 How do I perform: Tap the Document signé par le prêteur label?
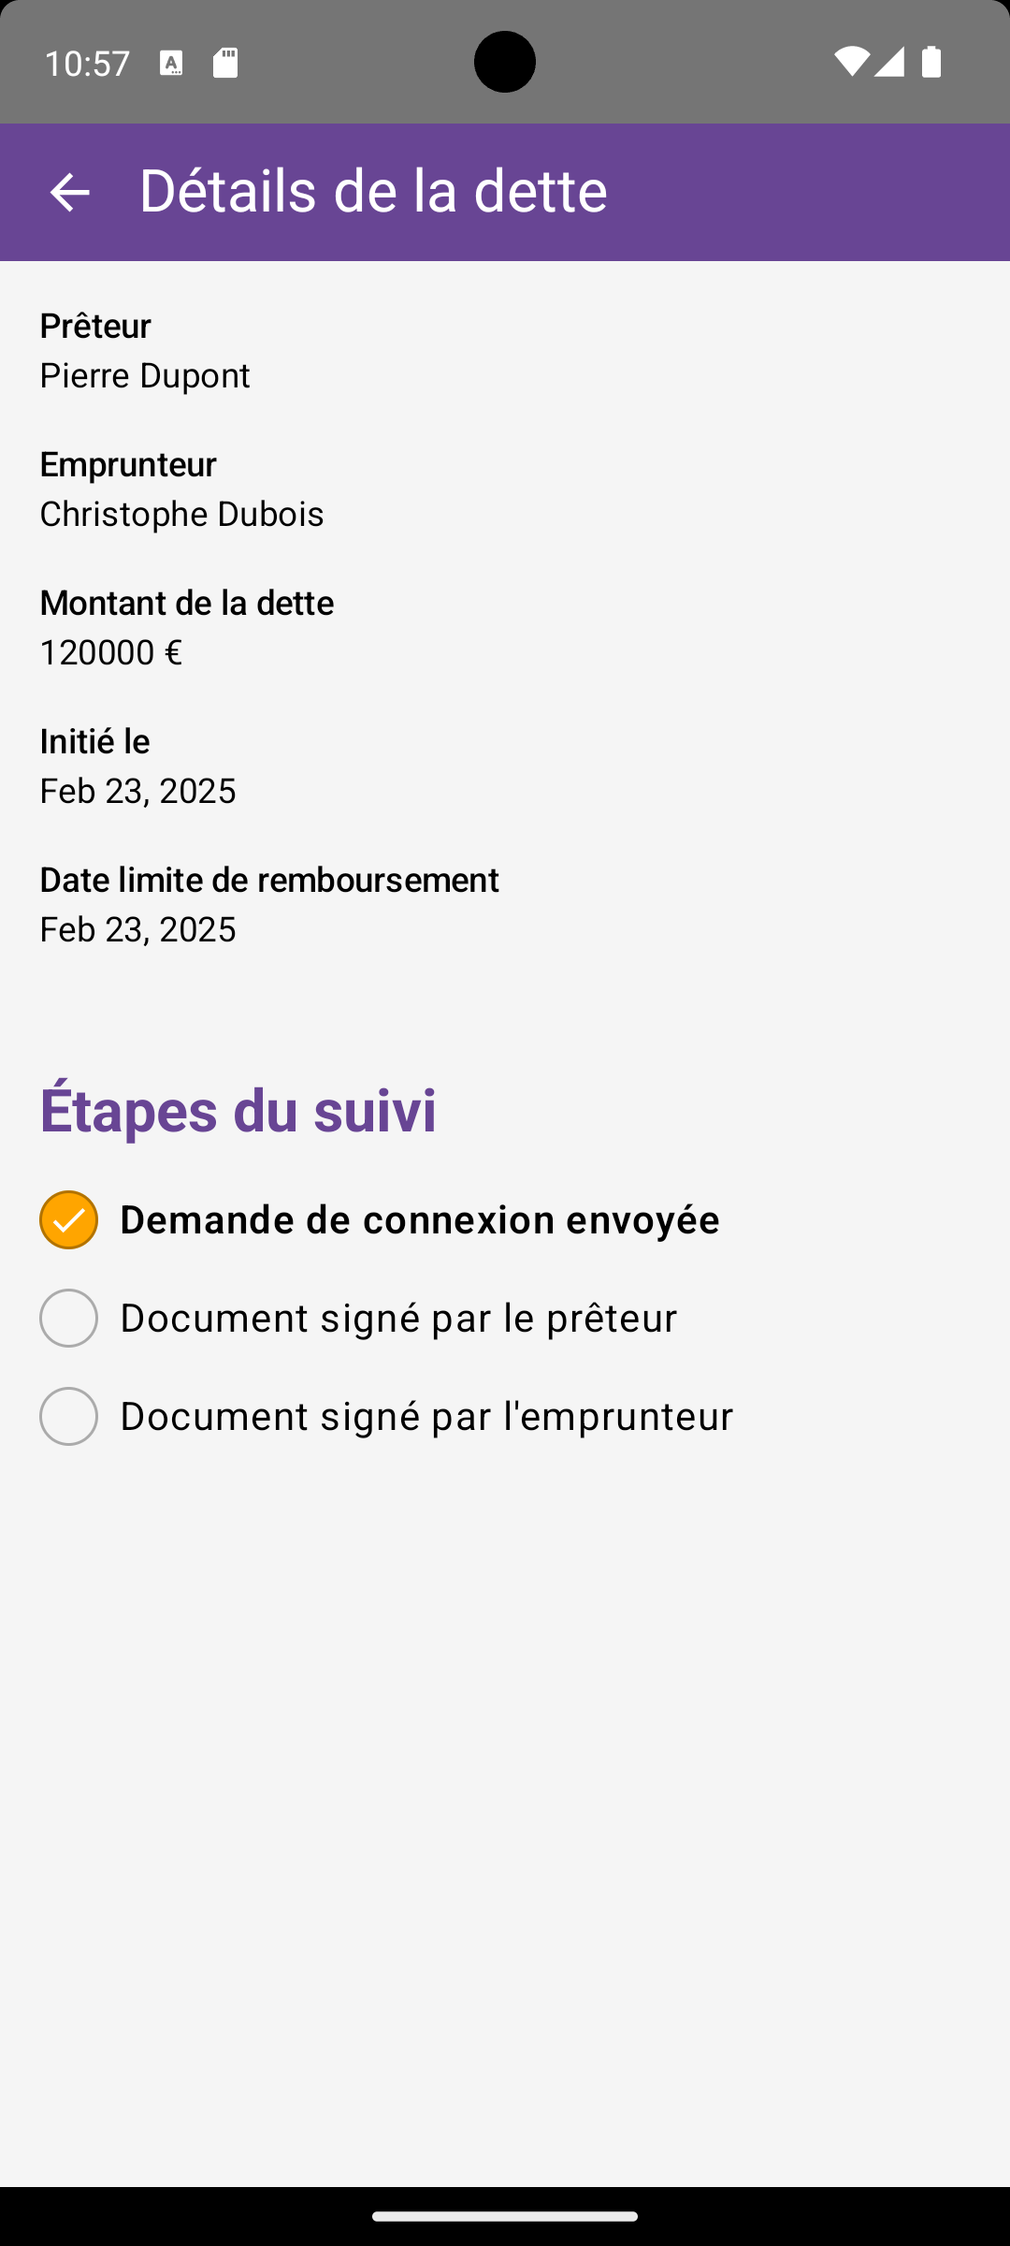click(x=398, y=1319)
